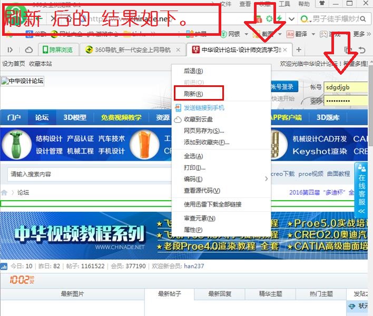
Task: Click the 结构设计 category link
Action: tap(49, 139)
